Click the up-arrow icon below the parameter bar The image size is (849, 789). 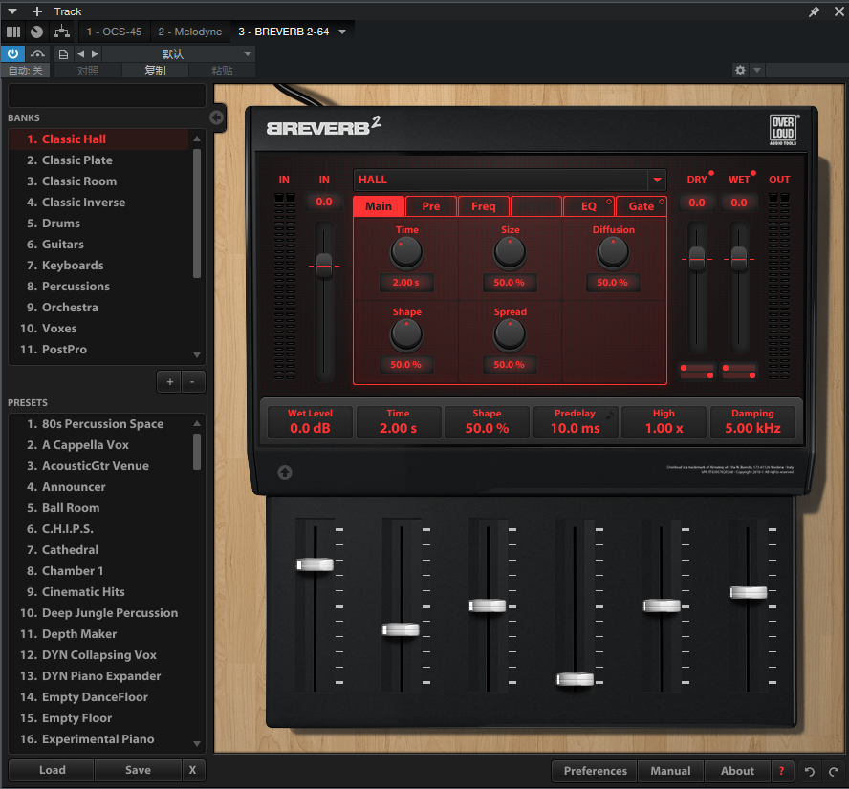tap(285, 472)
